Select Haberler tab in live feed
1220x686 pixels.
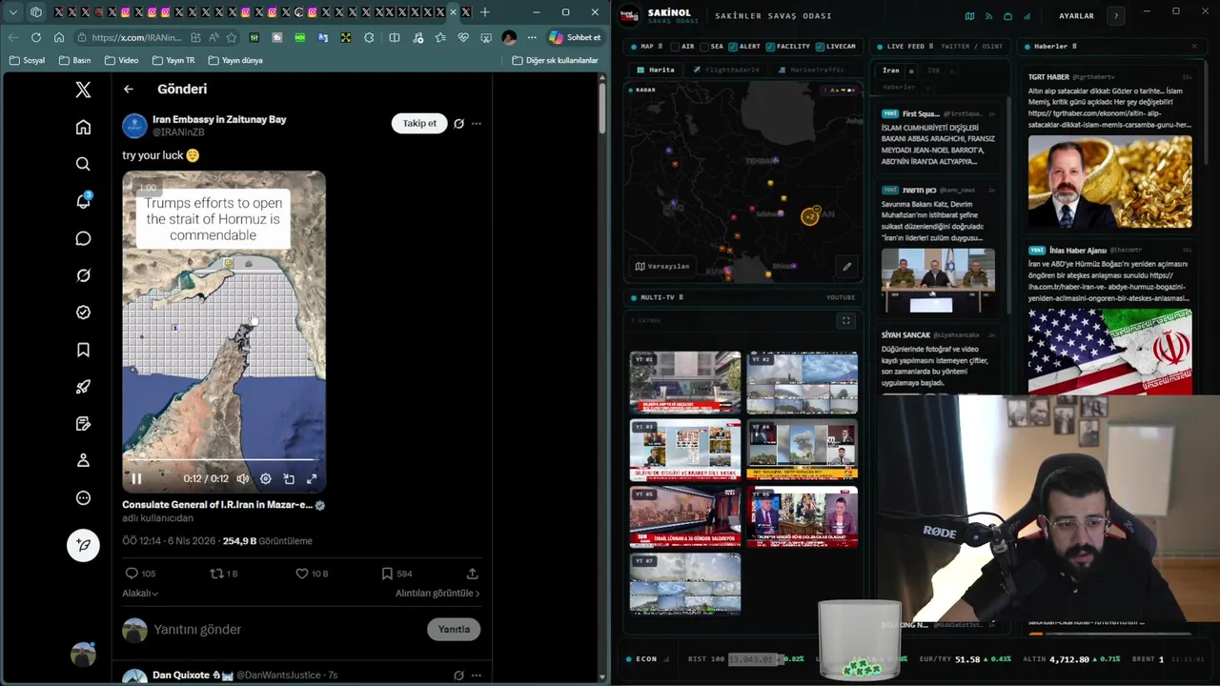(898, 87)
